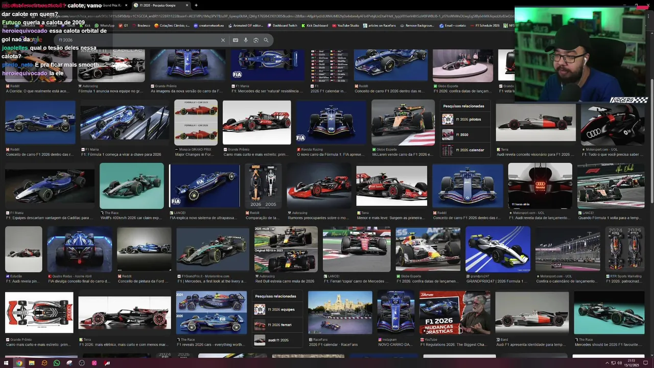Open LANCE! Ferrari 'copia' carro image

(x=357, y=249)
